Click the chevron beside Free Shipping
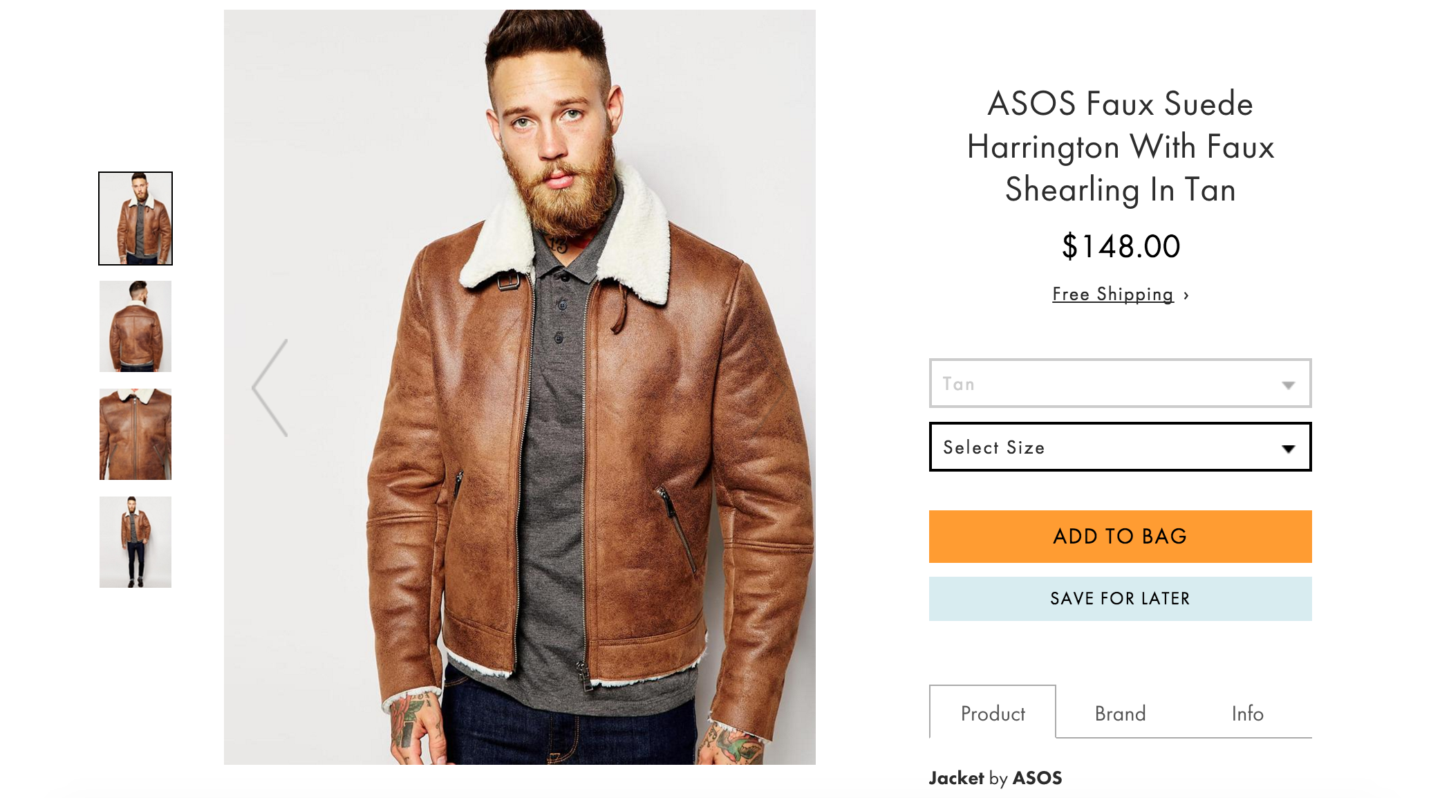Image resolution: width=1431 pixels, height=798 pixels. point(1186,295)
